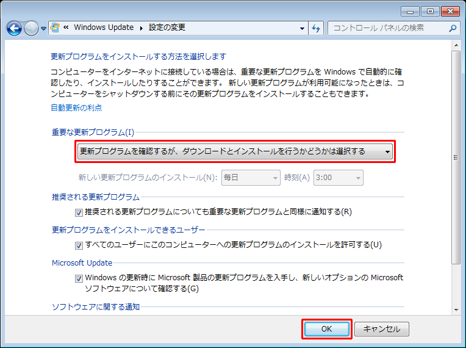Click the OK button
Image resolution: width=466 pixels, height=348 pixels.
pyautogui.click(x=326, y=329)
